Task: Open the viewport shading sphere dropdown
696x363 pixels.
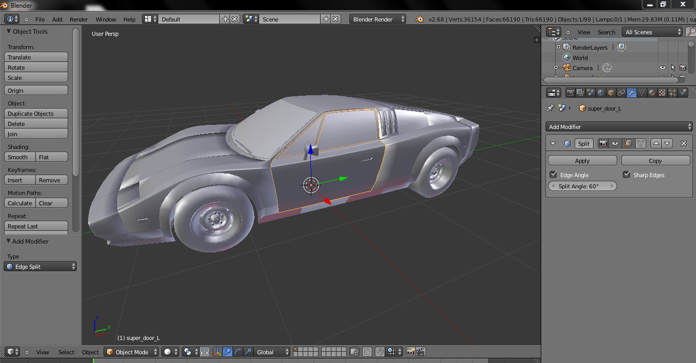Action: [x=171, y=352]
